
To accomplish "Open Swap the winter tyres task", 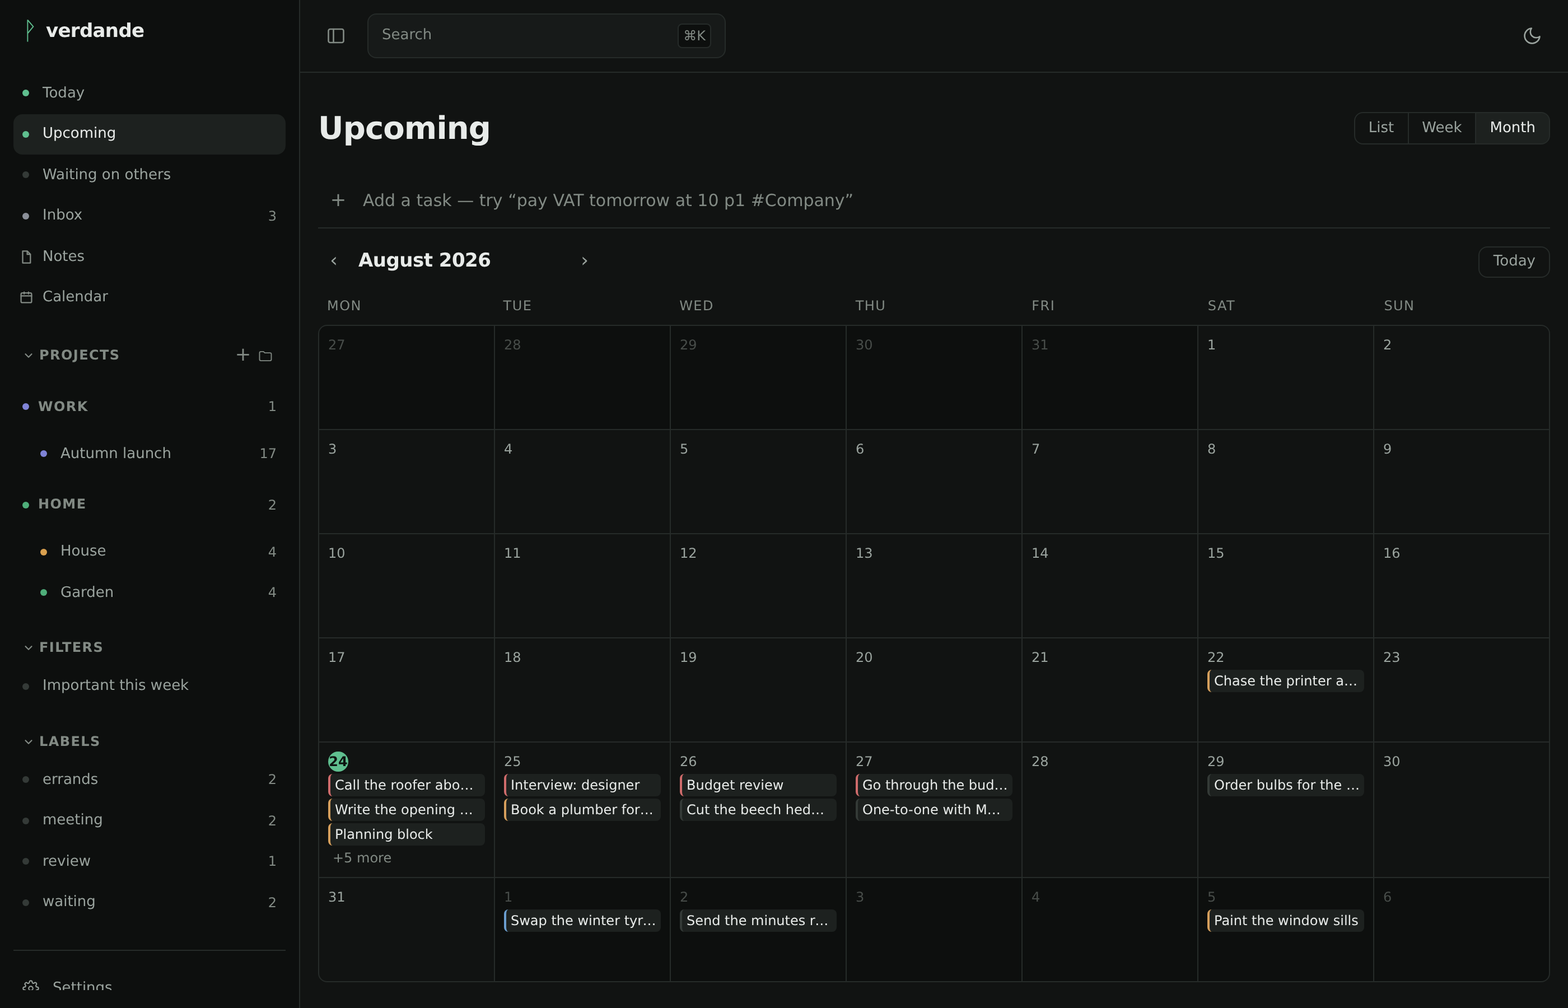I will [x=582, y=920].
